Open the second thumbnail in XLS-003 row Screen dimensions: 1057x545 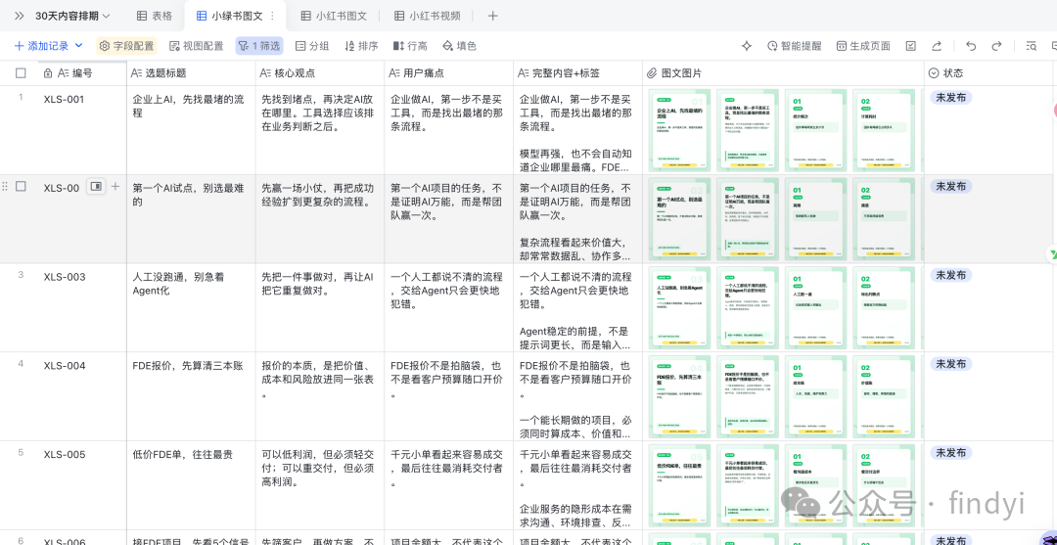click(x=748, y=307)
